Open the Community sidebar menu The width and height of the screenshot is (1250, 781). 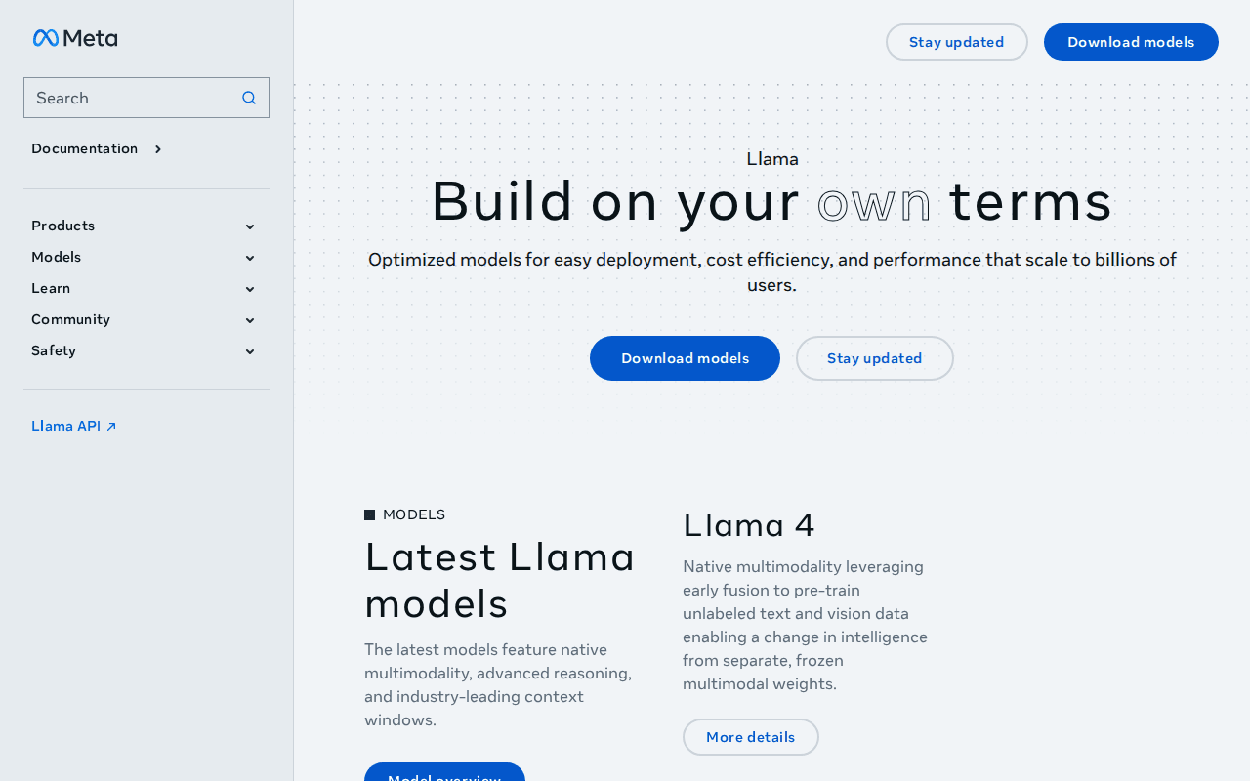click(x=146, y=319)
